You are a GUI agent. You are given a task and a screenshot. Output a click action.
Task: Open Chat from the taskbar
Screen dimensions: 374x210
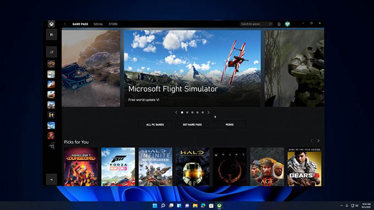(x=187, y=206)
